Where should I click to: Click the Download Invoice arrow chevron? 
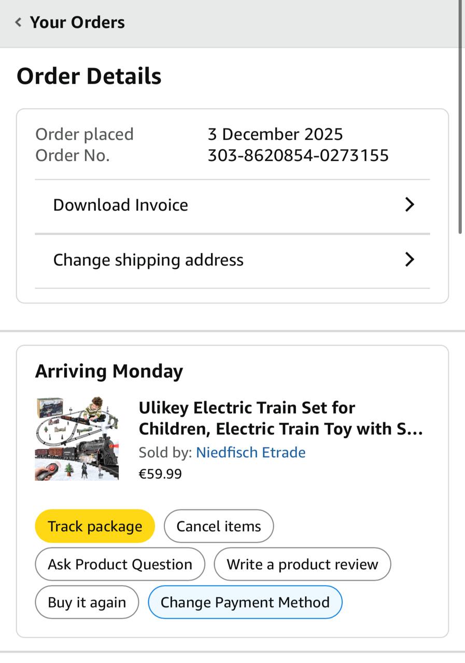click(x=409, y=205)
